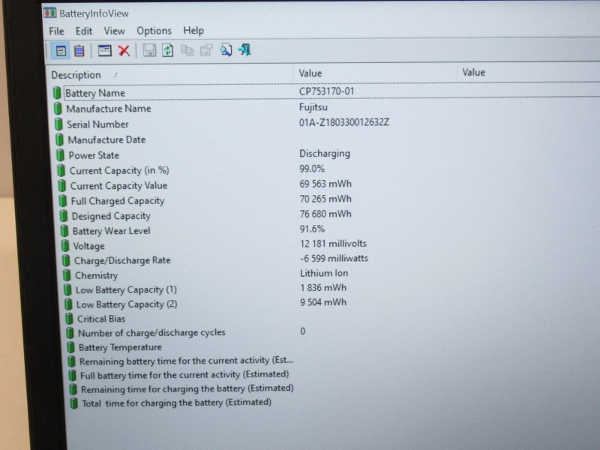Click the Show Battery Information toolbar icon
Viewport: 600px width, 450px height.
pyautogui.click(x=61, y=50)
